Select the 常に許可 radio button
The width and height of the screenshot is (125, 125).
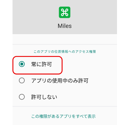click(x=22, y=64)
